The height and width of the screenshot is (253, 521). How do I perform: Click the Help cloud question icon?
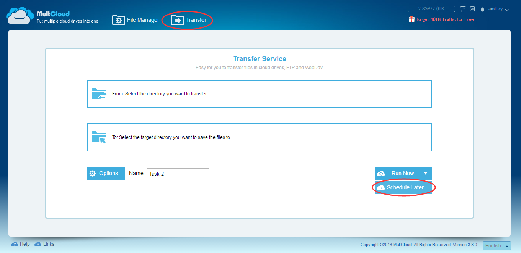[x=15, y=244]
